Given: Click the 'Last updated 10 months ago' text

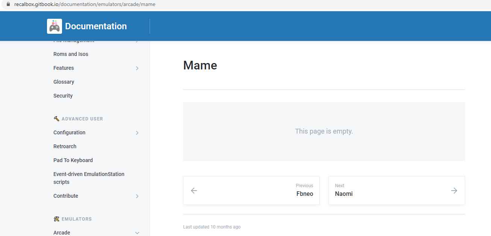Looking at the screenshot, I should 212,227.
